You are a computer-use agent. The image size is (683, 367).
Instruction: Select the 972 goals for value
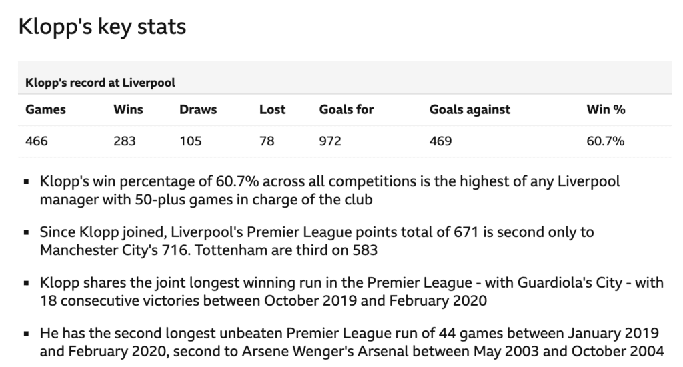(x=330, y=141)
